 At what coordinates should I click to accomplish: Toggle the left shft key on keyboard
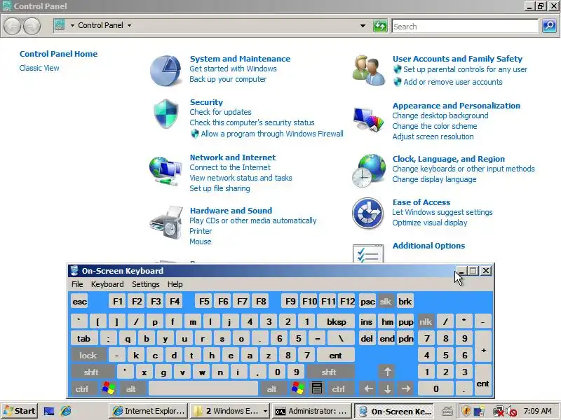click(x=92, y=372)
